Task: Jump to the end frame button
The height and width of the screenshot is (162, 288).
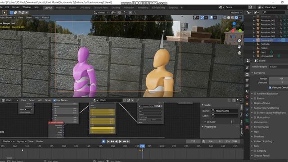Action: click(128, 141)
